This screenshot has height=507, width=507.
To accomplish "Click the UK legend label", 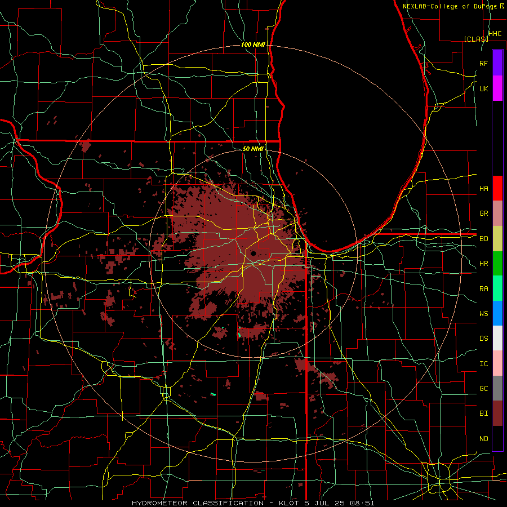I will click(x=484, y=88).
